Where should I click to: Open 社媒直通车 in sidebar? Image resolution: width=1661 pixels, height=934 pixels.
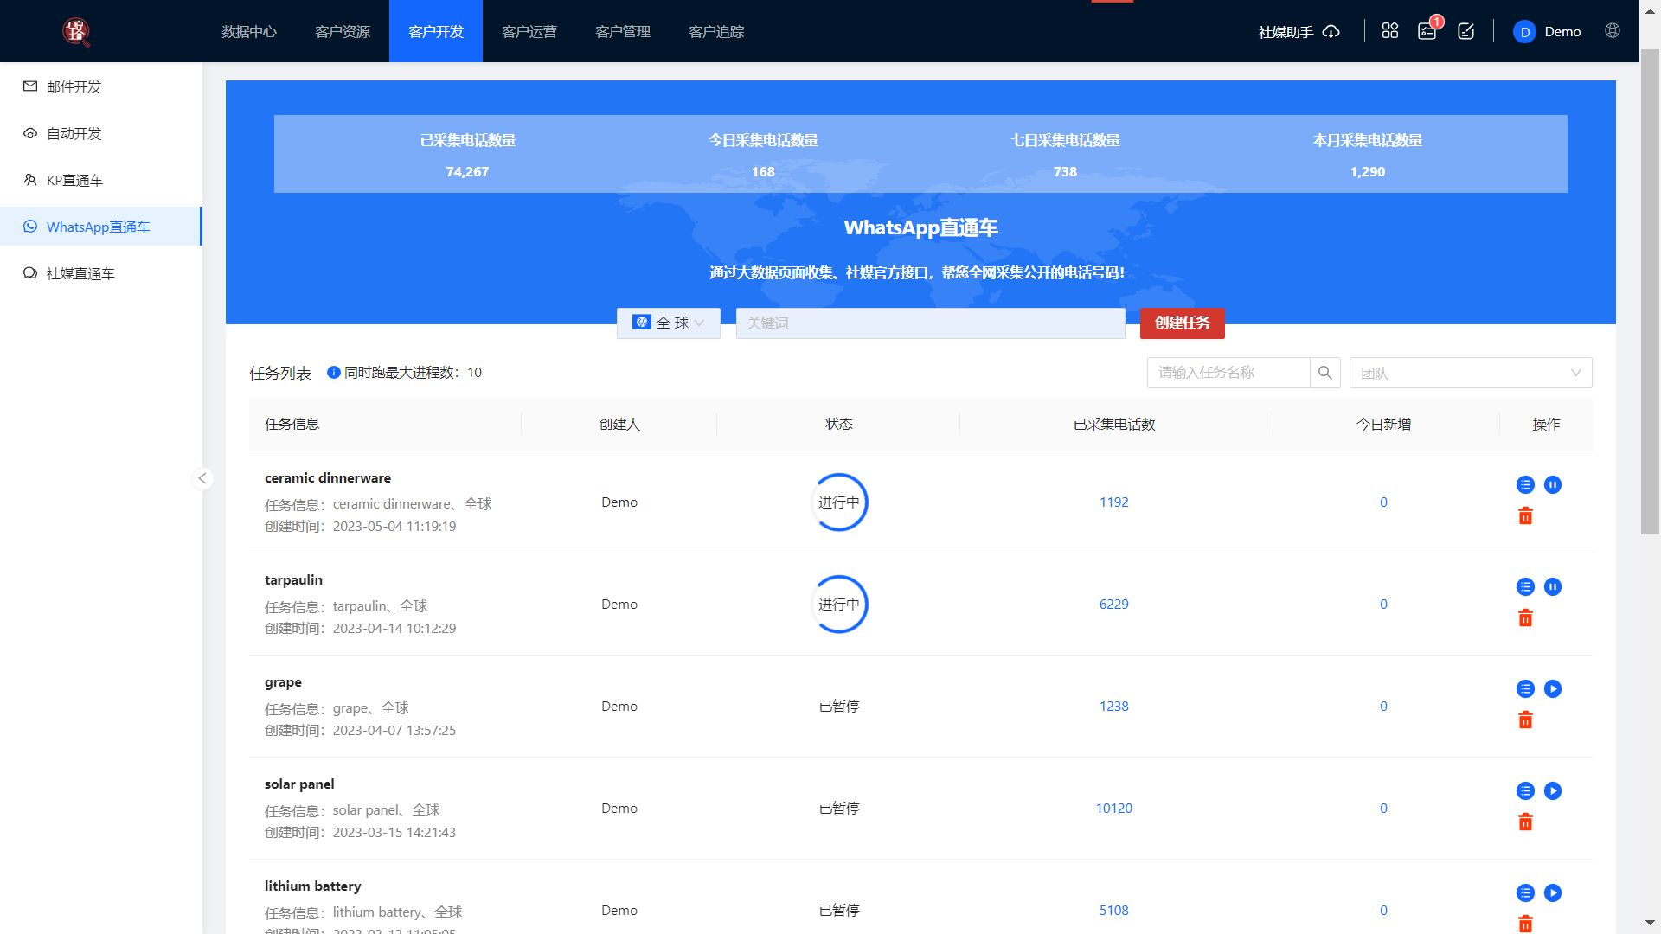coord(101,273)
